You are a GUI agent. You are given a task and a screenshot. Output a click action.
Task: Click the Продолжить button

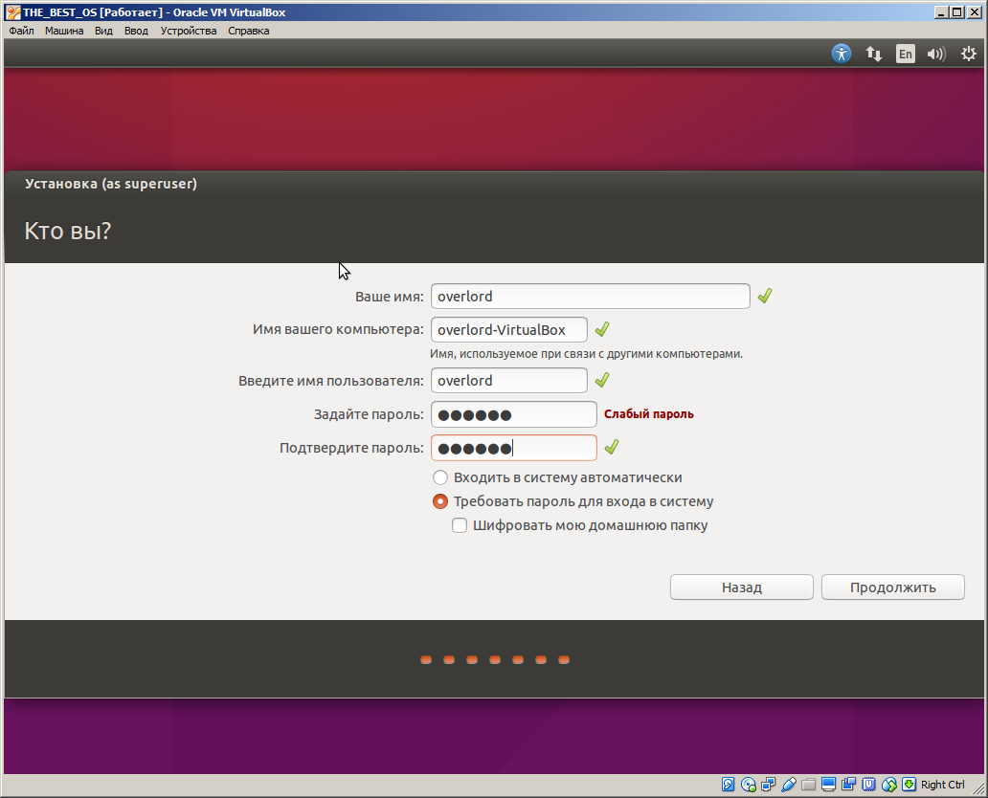click(x=893, y=587)
